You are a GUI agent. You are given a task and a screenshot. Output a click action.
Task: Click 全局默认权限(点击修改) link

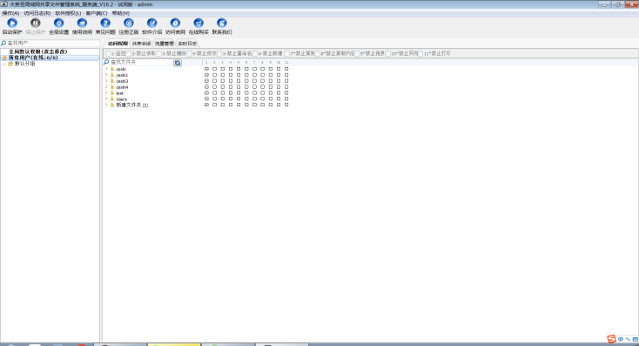[x=38, y=51]
